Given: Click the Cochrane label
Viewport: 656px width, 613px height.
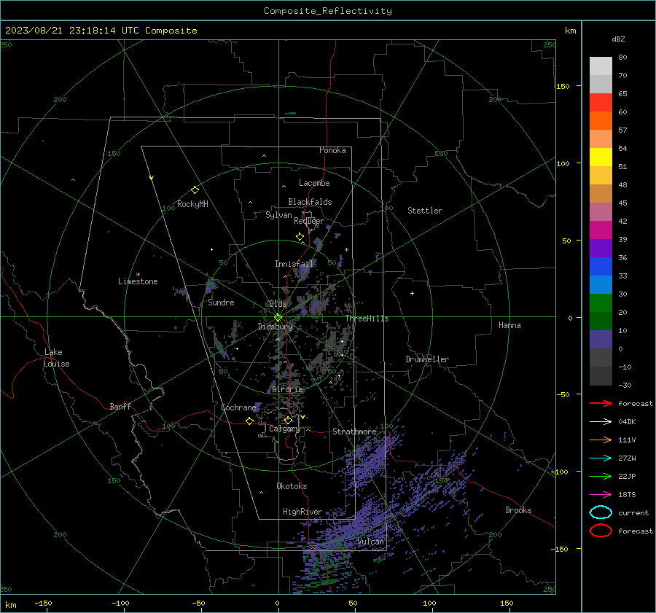Looking at the screenshot, I should point(238,407).
